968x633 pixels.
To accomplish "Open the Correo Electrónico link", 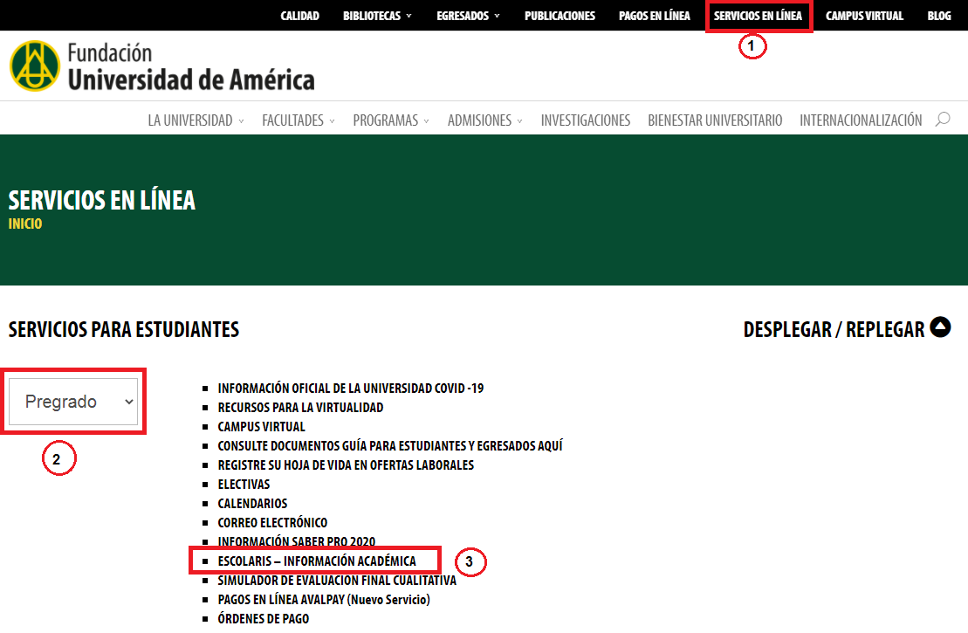I will [272, 522].
